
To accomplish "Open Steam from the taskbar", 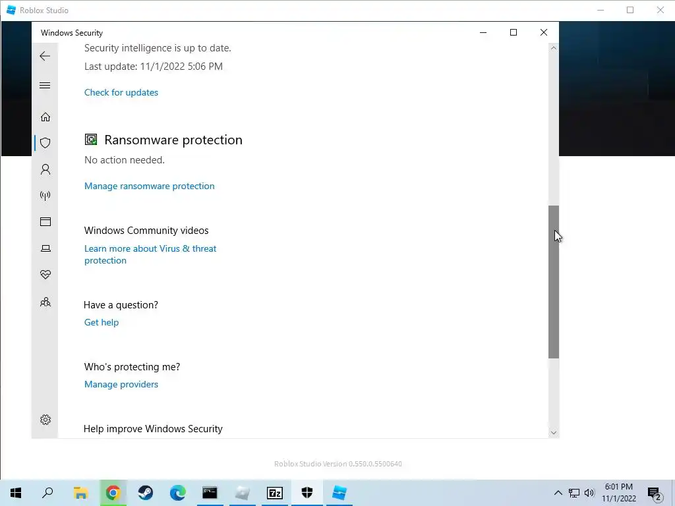I will pos(146,493).
